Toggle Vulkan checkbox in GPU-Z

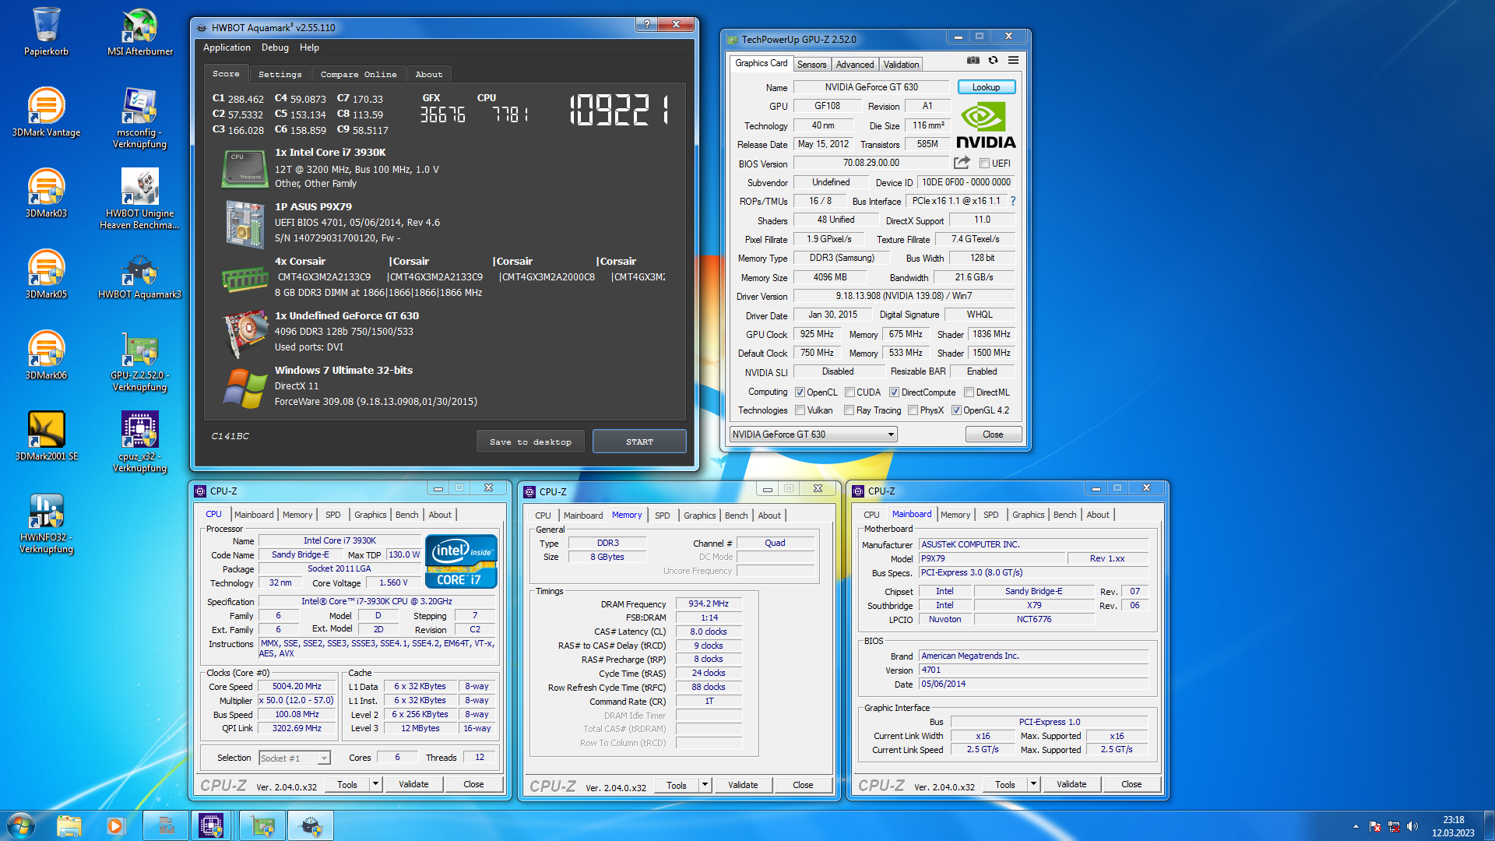[800, 410]
